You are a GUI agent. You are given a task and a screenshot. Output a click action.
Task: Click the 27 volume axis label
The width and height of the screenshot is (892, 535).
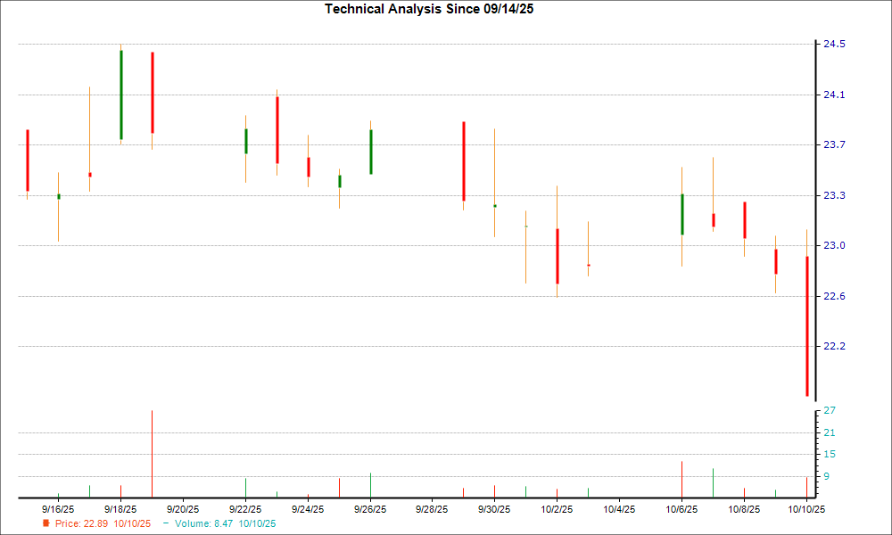pos(829,410)
